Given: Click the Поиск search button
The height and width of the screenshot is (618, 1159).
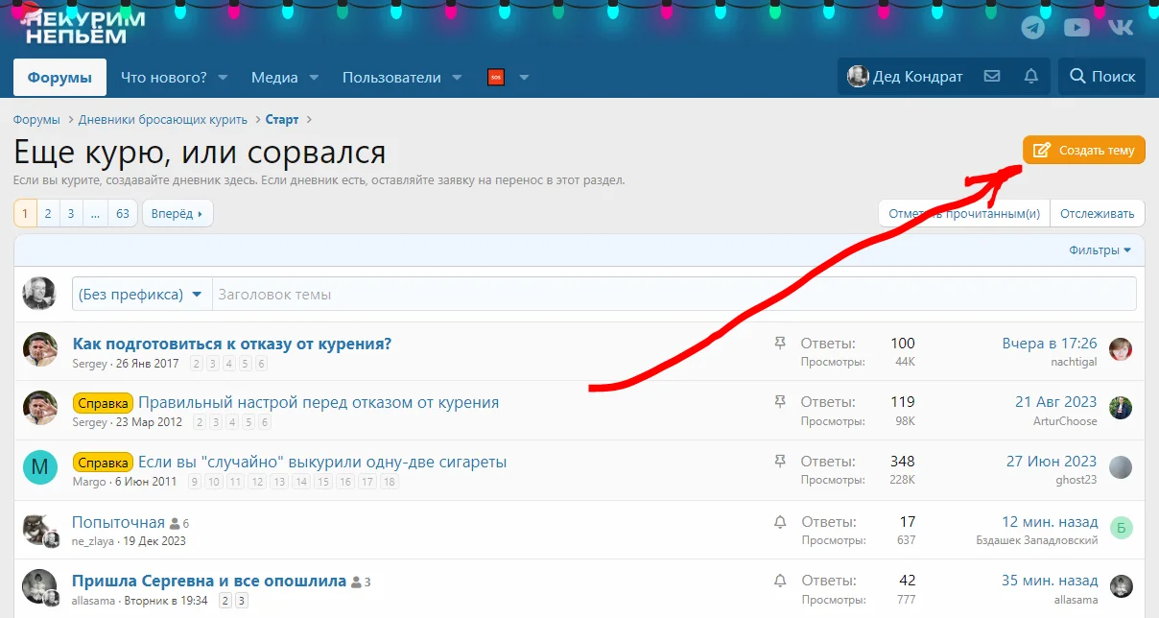Looking at the screenshot, I should coord(1101,77).
